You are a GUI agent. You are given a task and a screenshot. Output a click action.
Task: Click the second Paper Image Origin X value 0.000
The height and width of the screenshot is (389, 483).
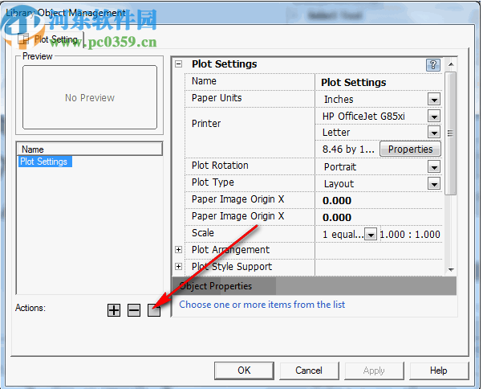379,218
